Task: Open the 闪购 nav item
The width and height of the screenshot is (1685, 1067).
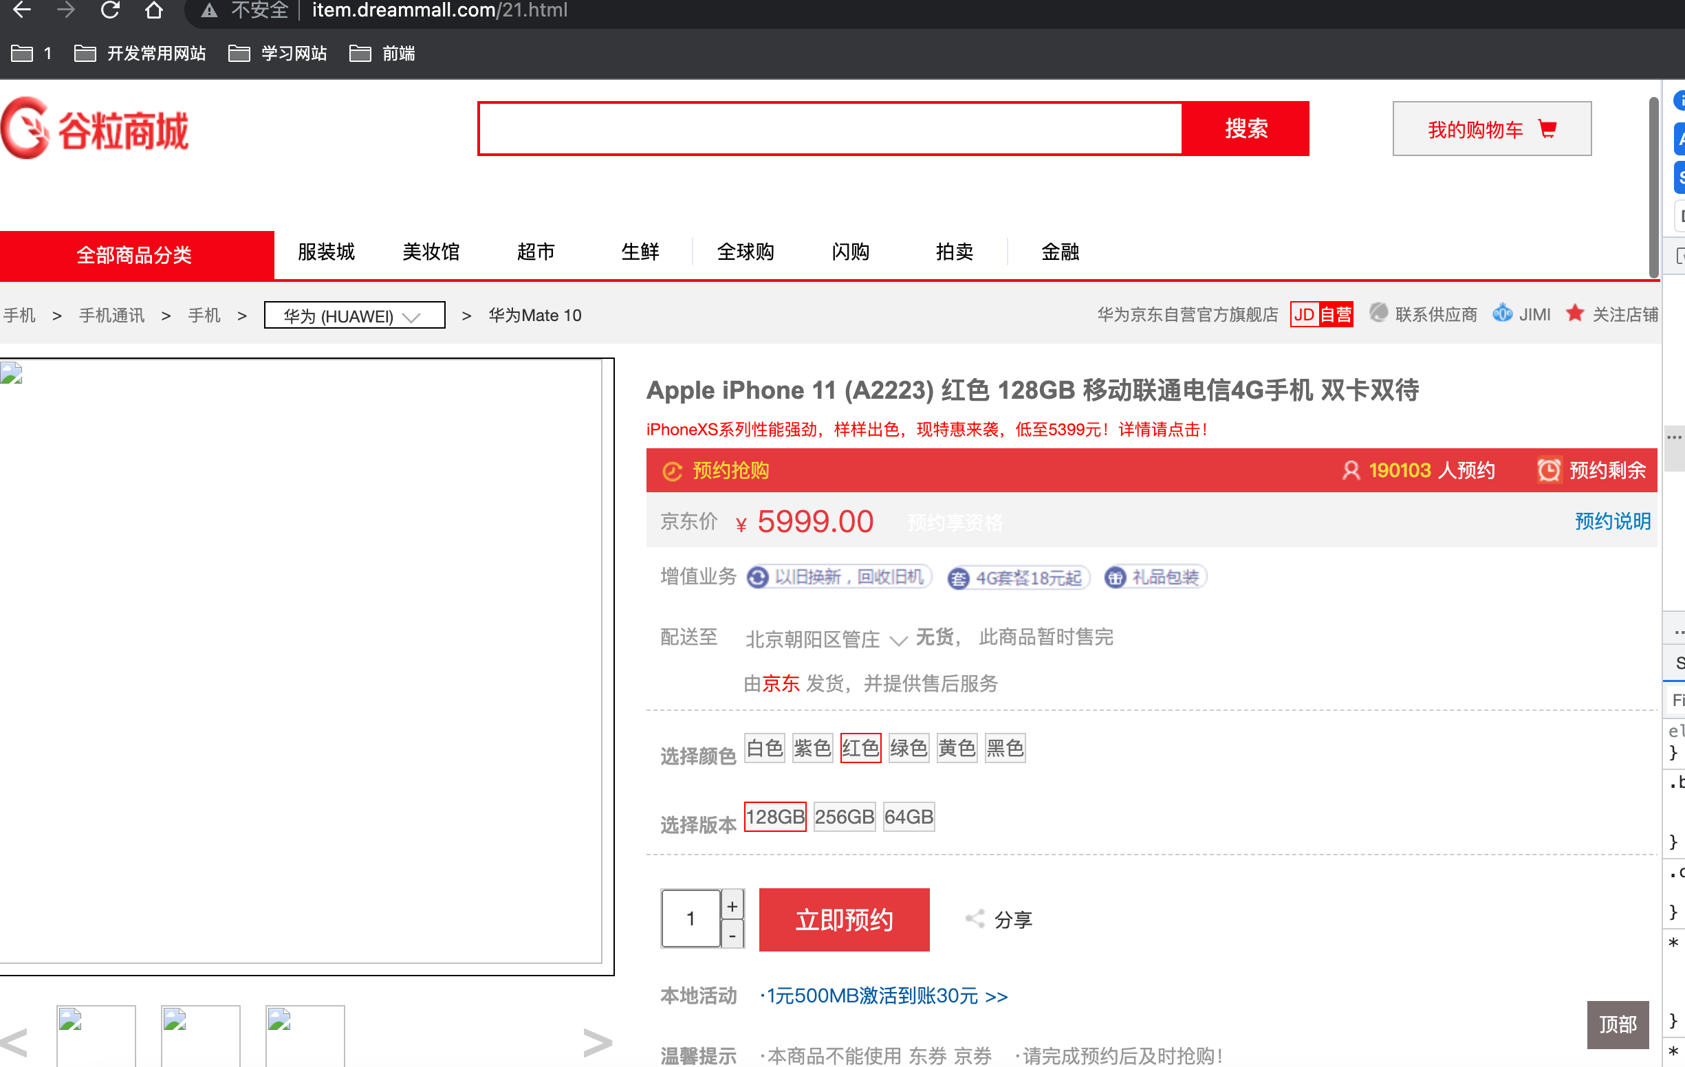Action: coord(850,251)
